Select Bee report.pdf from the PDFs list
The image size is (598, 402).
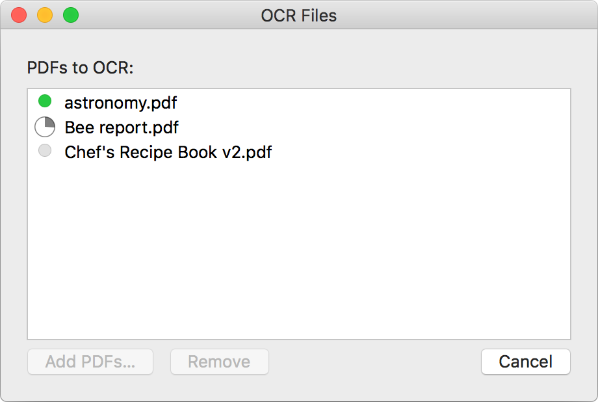click(121, 127)
